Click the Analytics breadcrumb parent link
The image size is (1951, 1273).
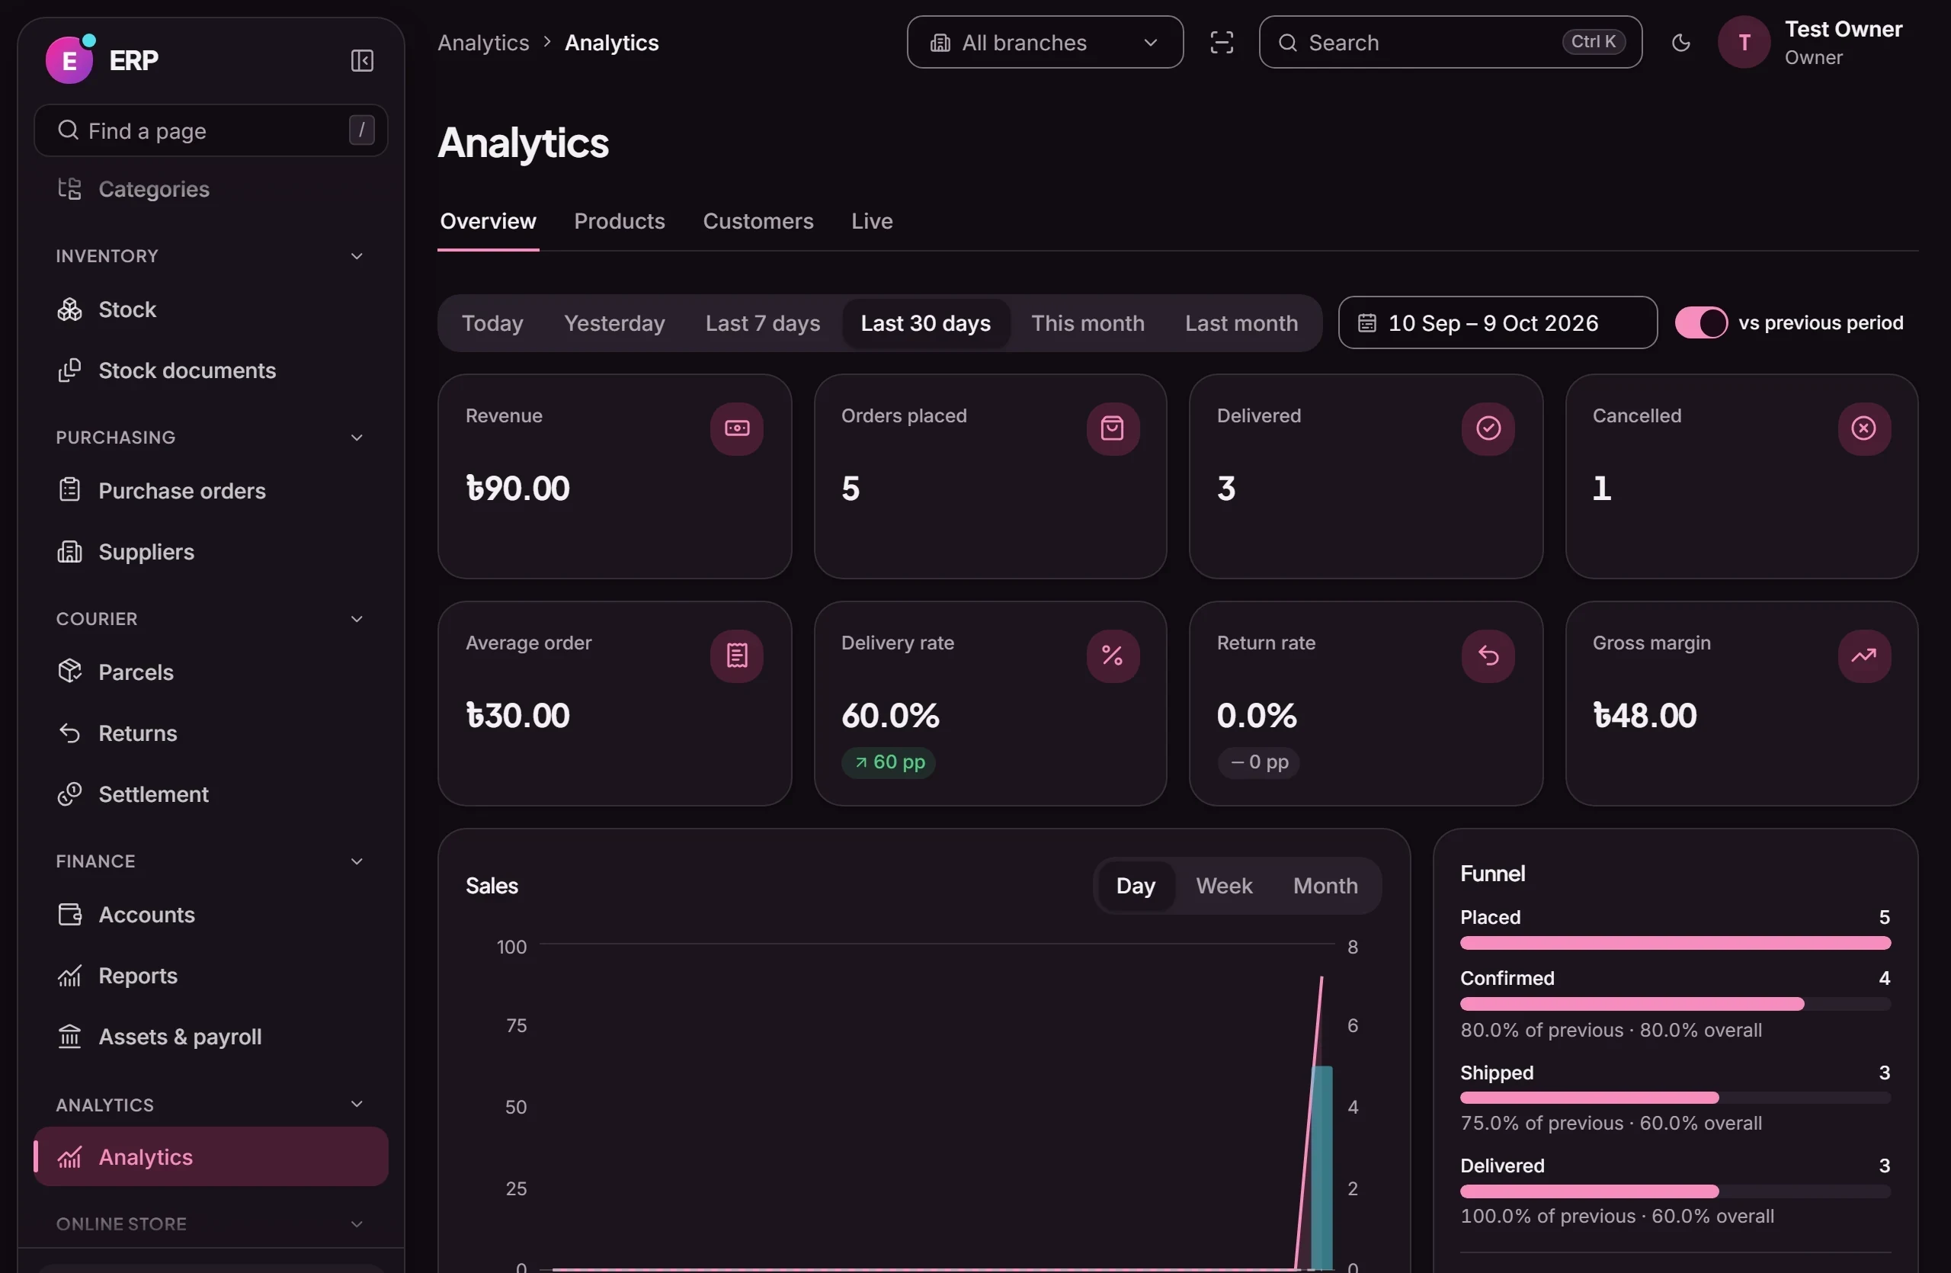[x=483, y=43]
